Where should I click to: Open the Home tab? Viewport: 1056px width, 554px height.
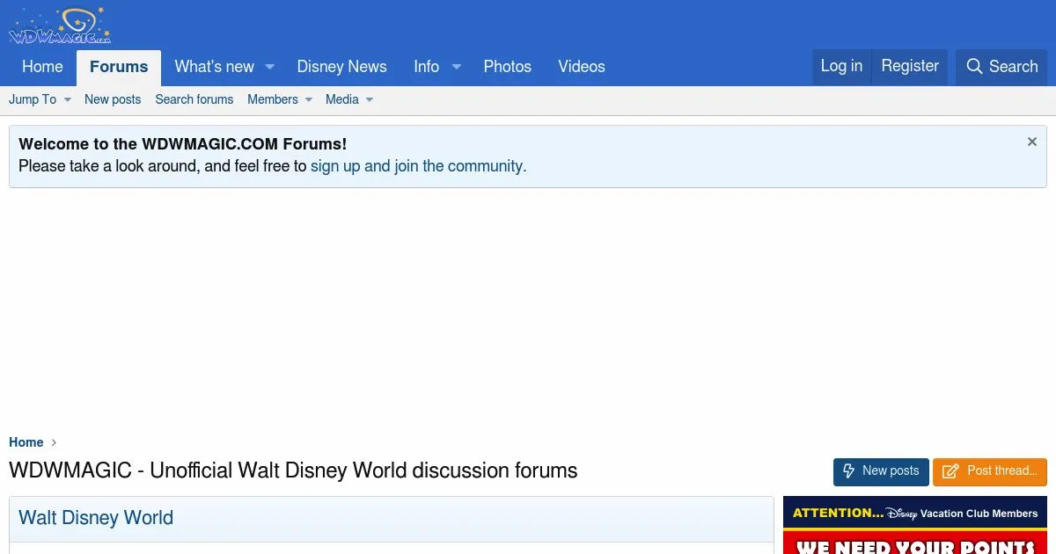[42, 67]
